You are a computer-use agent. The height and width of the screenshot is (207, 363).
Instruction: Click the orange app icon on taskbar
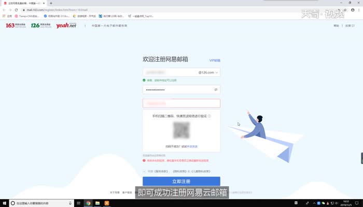point(107,203)
